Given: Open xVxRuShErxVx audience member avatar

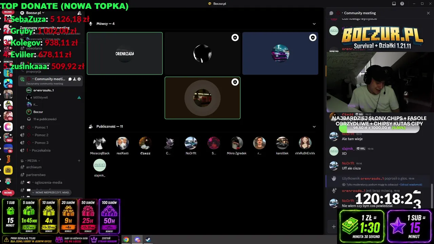Looking at the screenshot, I should [305, 143].
